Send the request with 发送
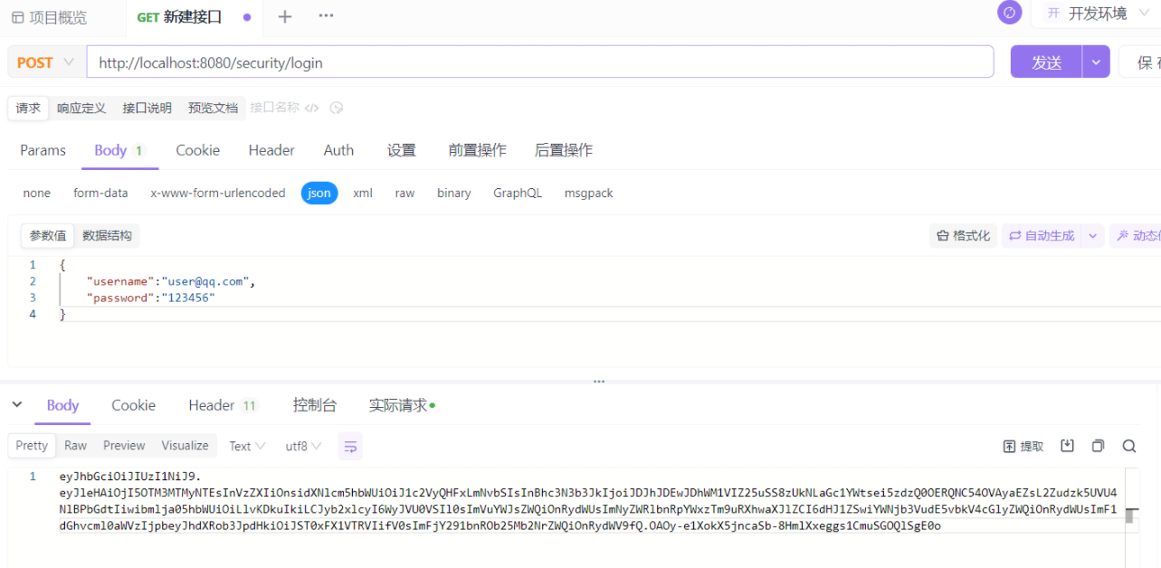This screenshot has height=568, width=1161. coord(1045,62)
